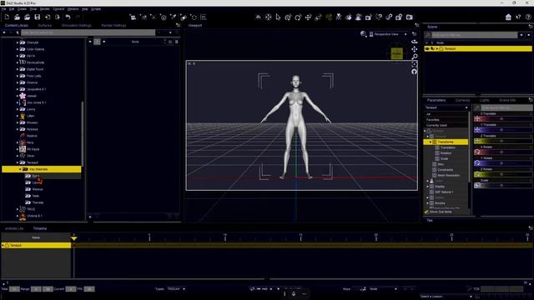Click the Redo arrow icon
Image resolution: width=534 pixels, height=300 pixels.
coord(78,17)
